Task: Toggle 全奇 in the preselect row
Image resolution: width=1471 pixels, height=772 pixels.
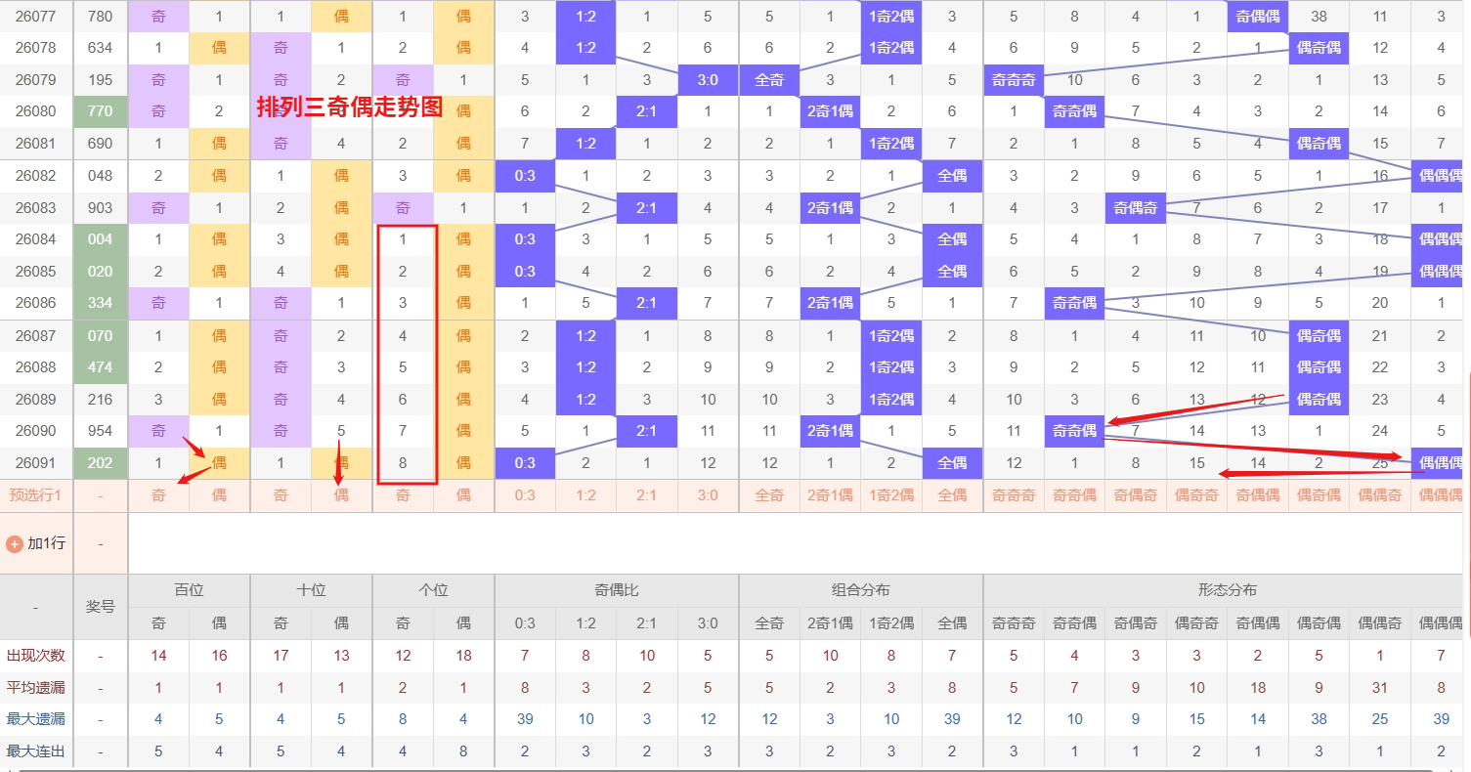Action: click(769, 495)
